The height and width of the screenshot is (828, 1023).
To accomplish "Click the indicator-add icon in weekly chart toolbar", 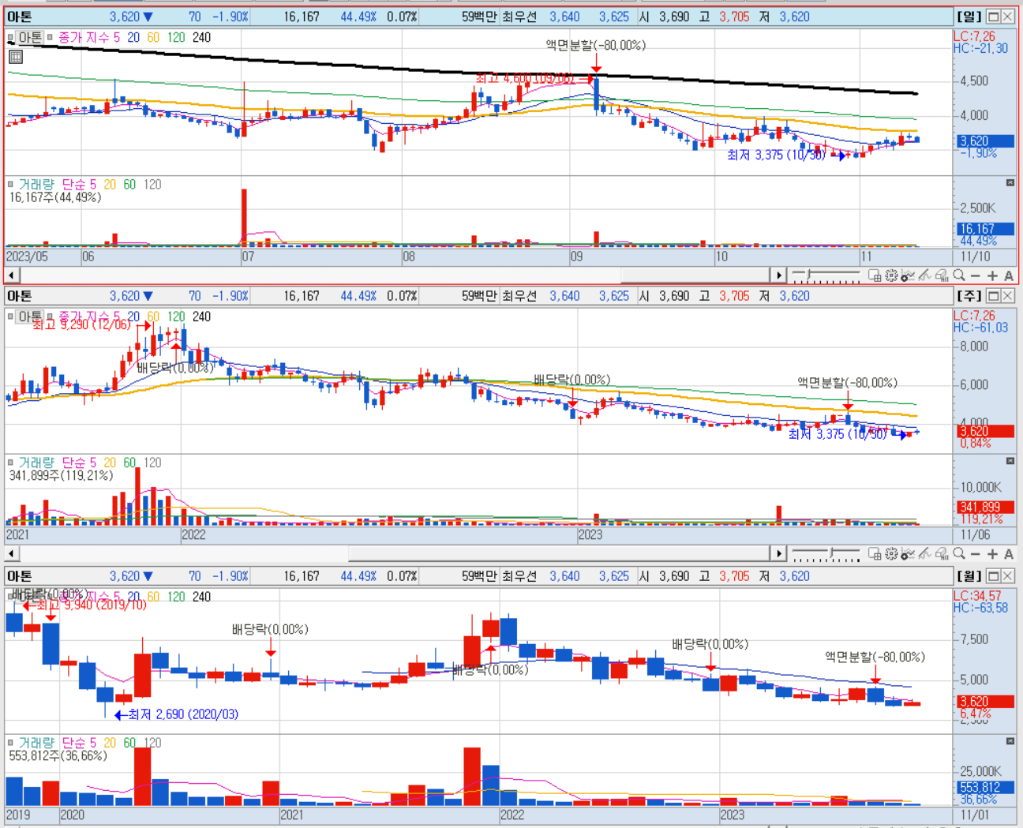I will click(908, 554).
